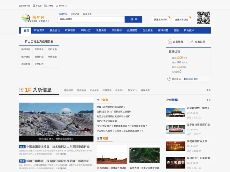Click the 会员登录 lock icon
Image resolution: width=230 pixels, height=172 pixels.
tap(170, 42)
